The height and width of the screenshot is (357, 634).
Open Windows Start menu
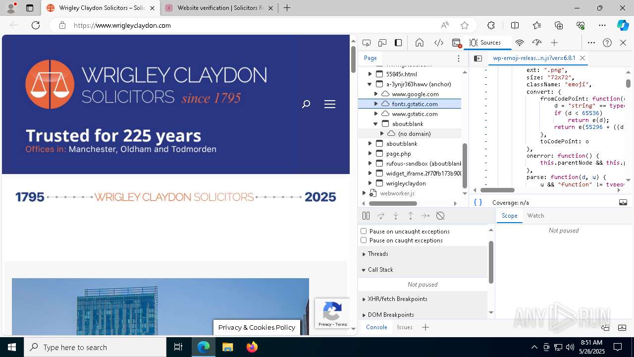tap(12, 347)
